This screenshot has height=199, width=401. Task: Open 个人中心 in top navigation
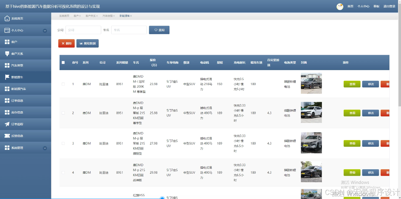pyautogui.click(x=363, y=7)
